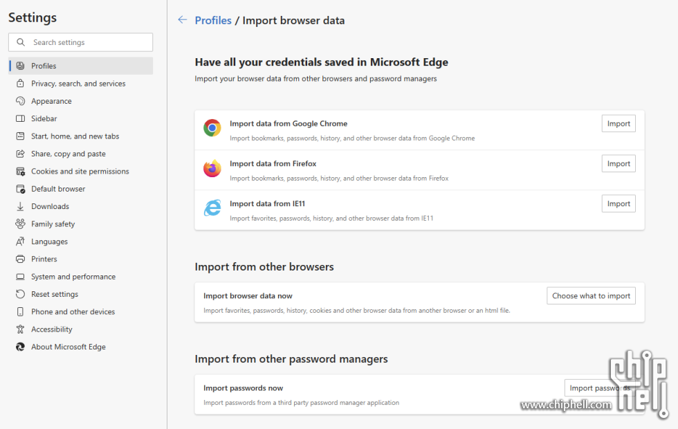Select Share, copy and paste settings
This screenshot has height=429, width=678.
tap(80, 154)
